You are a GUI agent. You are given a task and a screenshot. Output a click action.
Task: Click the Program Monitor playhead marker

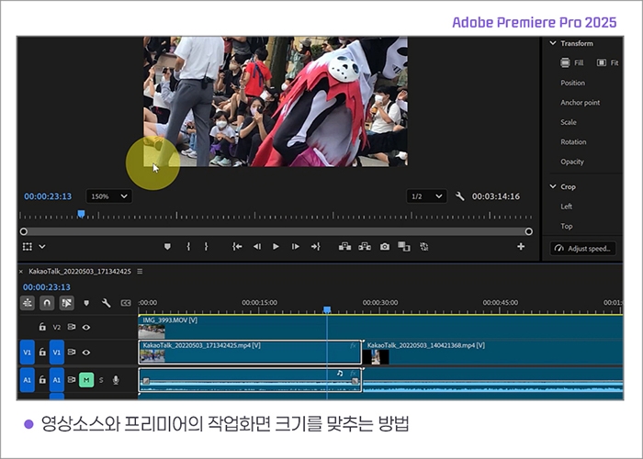[x=81, y=214]
